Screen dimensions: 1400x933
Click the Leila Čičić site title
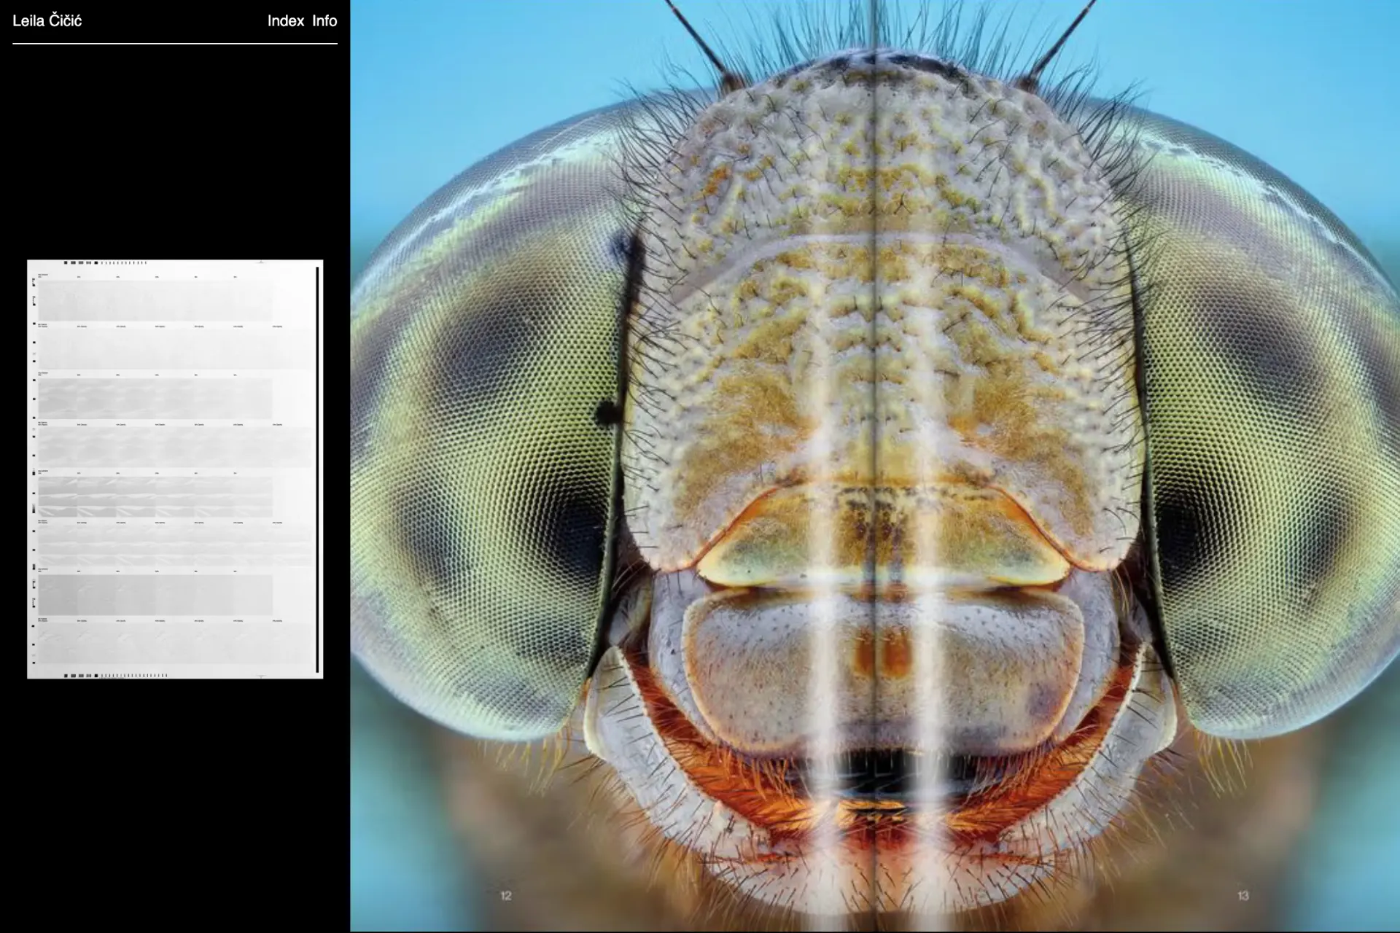pyautogui.click(x=47, y=21)
